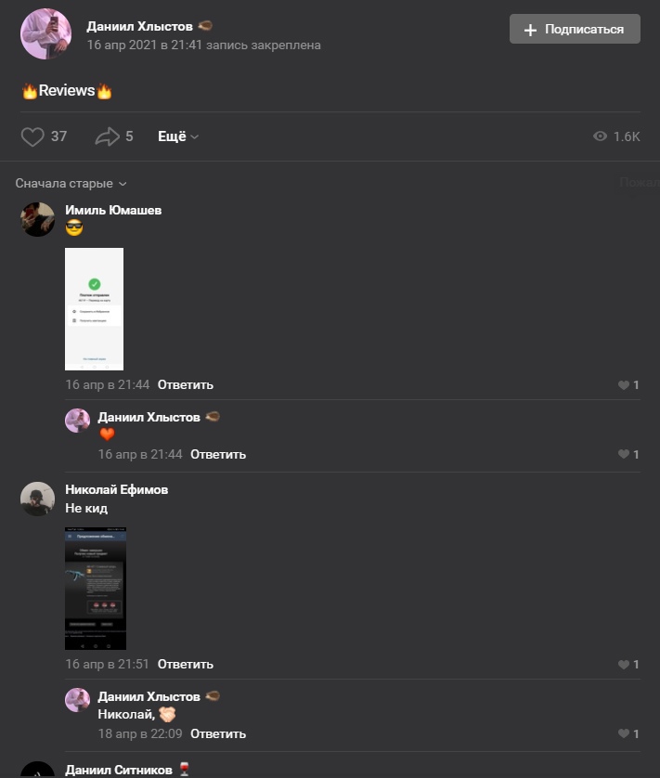Open the payment confirmation screenshot thumbnail

[95, 309]
